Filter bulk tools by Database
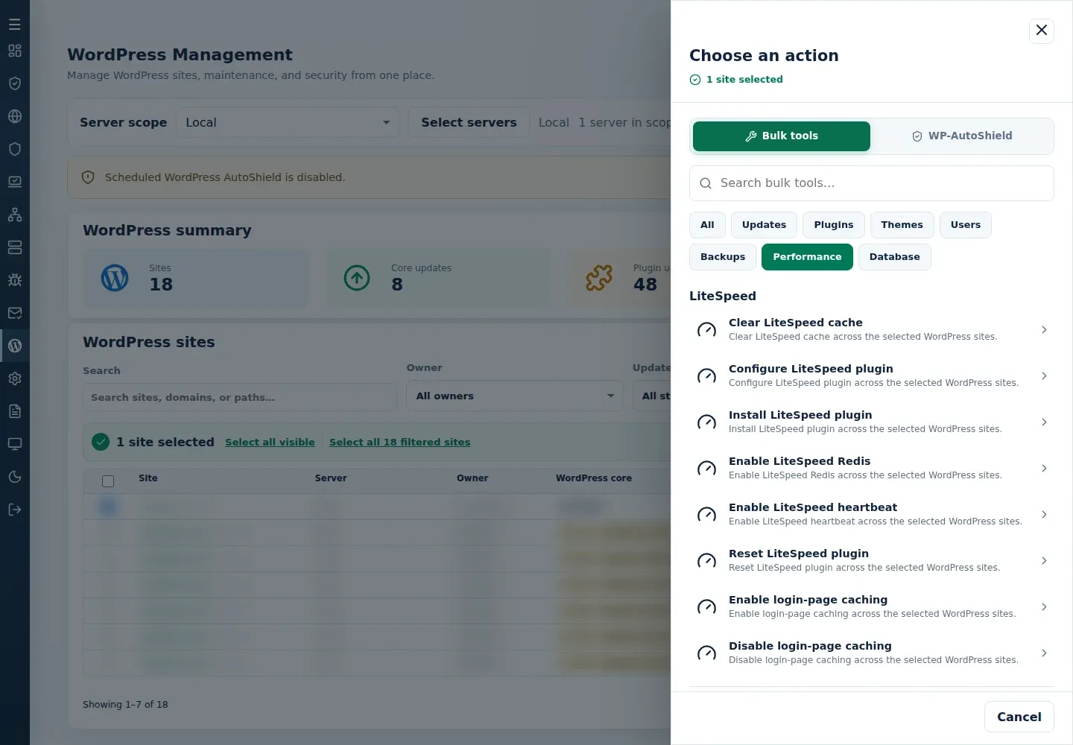1073x745 pixels. [x=895, y=257]
